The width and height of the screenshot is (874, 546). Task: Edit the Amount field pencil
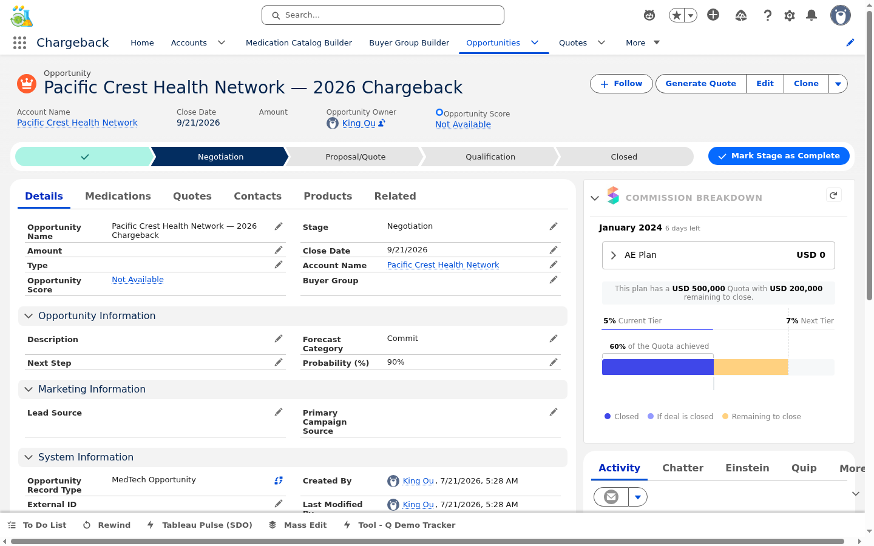coord(279,250)
